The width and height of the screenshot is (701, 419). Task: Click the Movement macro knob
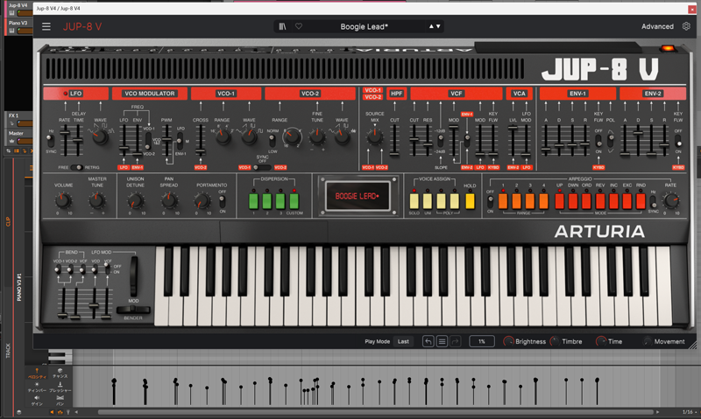(648, 341)
